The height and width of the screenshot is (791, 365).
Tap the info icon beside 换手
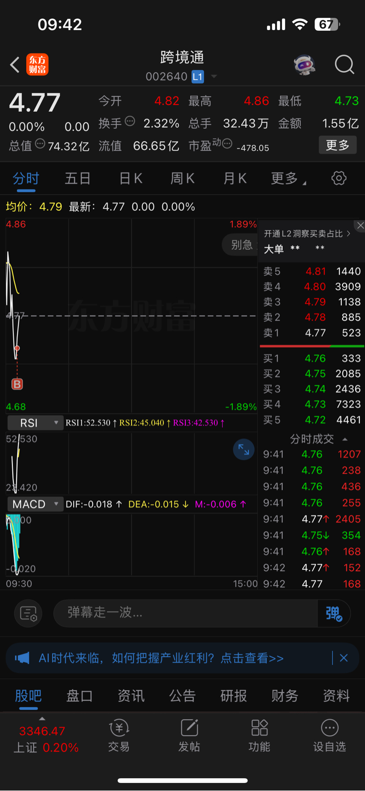click(x=130, y=121)
